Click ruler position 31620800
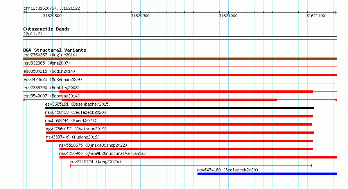348x189 pixels. pos(52,16)
